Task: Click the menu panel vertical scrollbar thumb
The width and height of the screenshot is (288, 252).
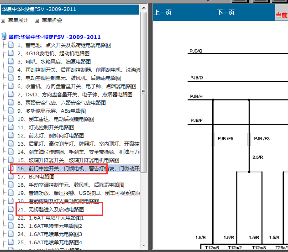Action: point(144,92)
